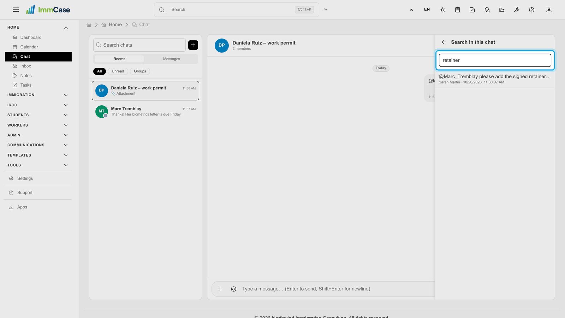
Task: Focus the global Search field
Action: tap(236, 10)
